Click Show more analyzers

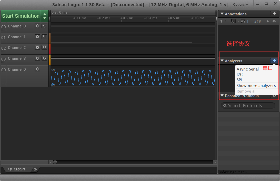256,86
